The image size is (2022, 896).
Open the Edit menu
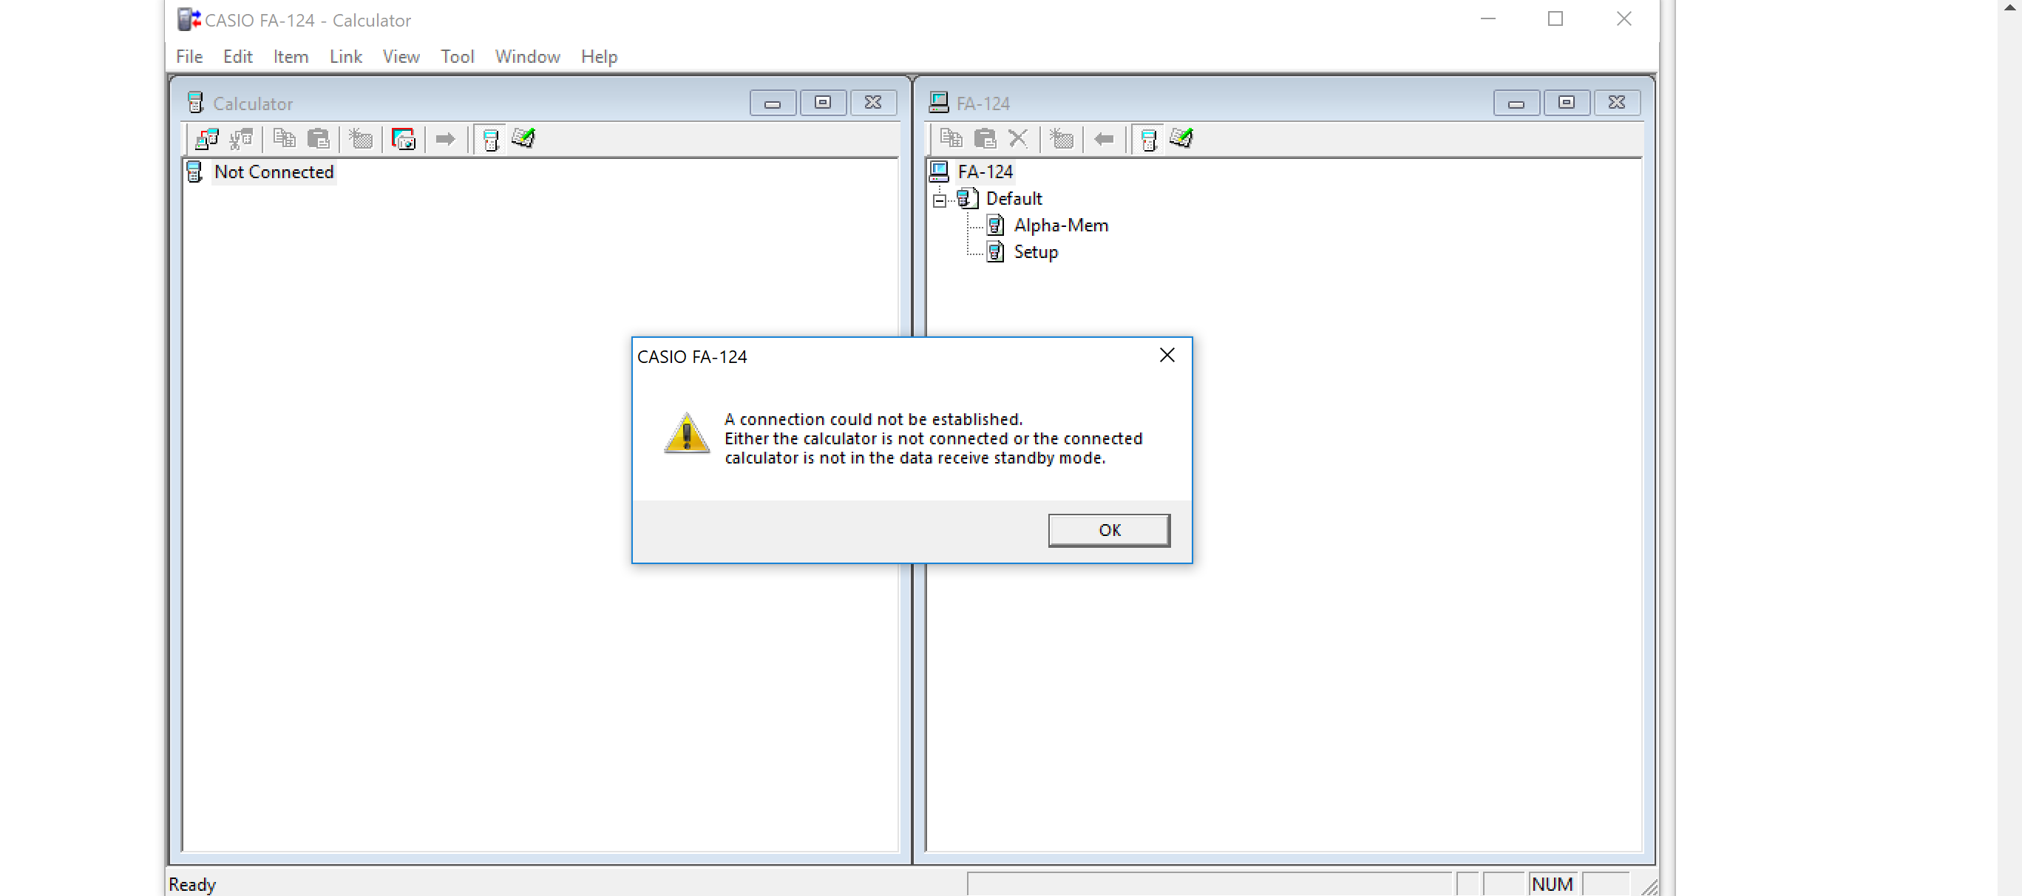click(x=238, y=56)
